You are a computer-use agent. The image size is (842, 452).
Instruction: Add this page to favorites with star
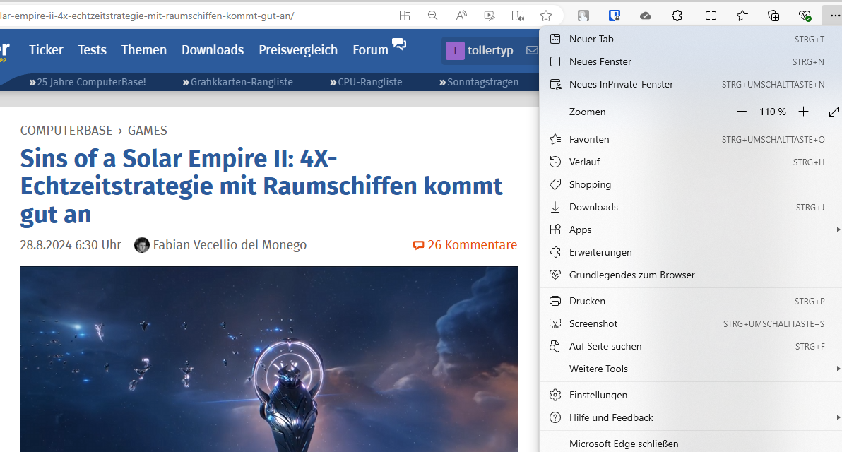point(546,16)
